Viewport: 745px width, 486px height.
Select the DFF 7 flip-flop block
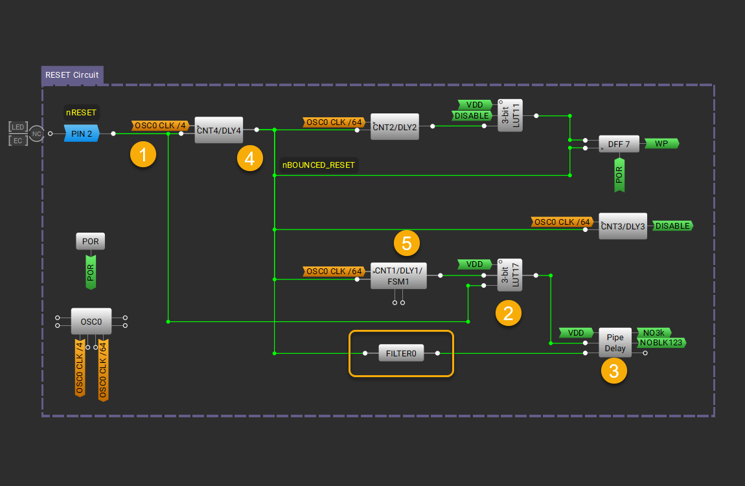pos(619,144)
